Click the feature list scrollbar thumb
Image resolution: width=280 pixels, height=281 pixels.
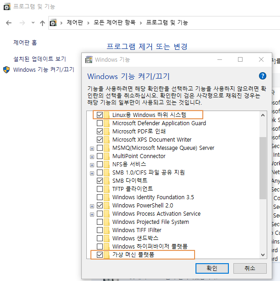(x=263, y=168)
